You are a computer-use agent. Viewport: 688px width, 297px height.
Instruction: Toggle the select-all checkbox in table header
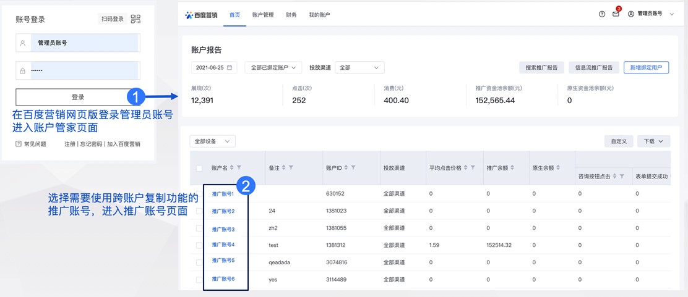(x=199, y=168)
